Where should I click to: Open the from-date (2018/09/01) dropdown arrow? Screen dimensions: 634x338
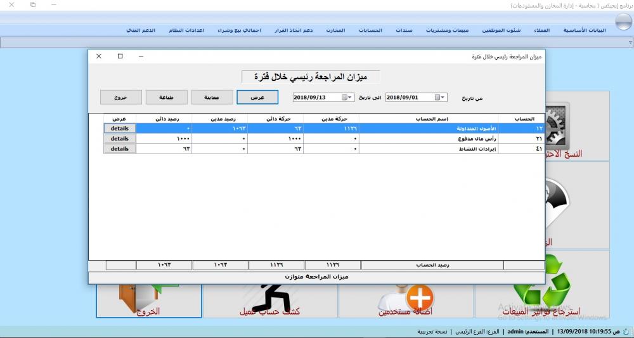pyautogui.click(x=443, y=98)
